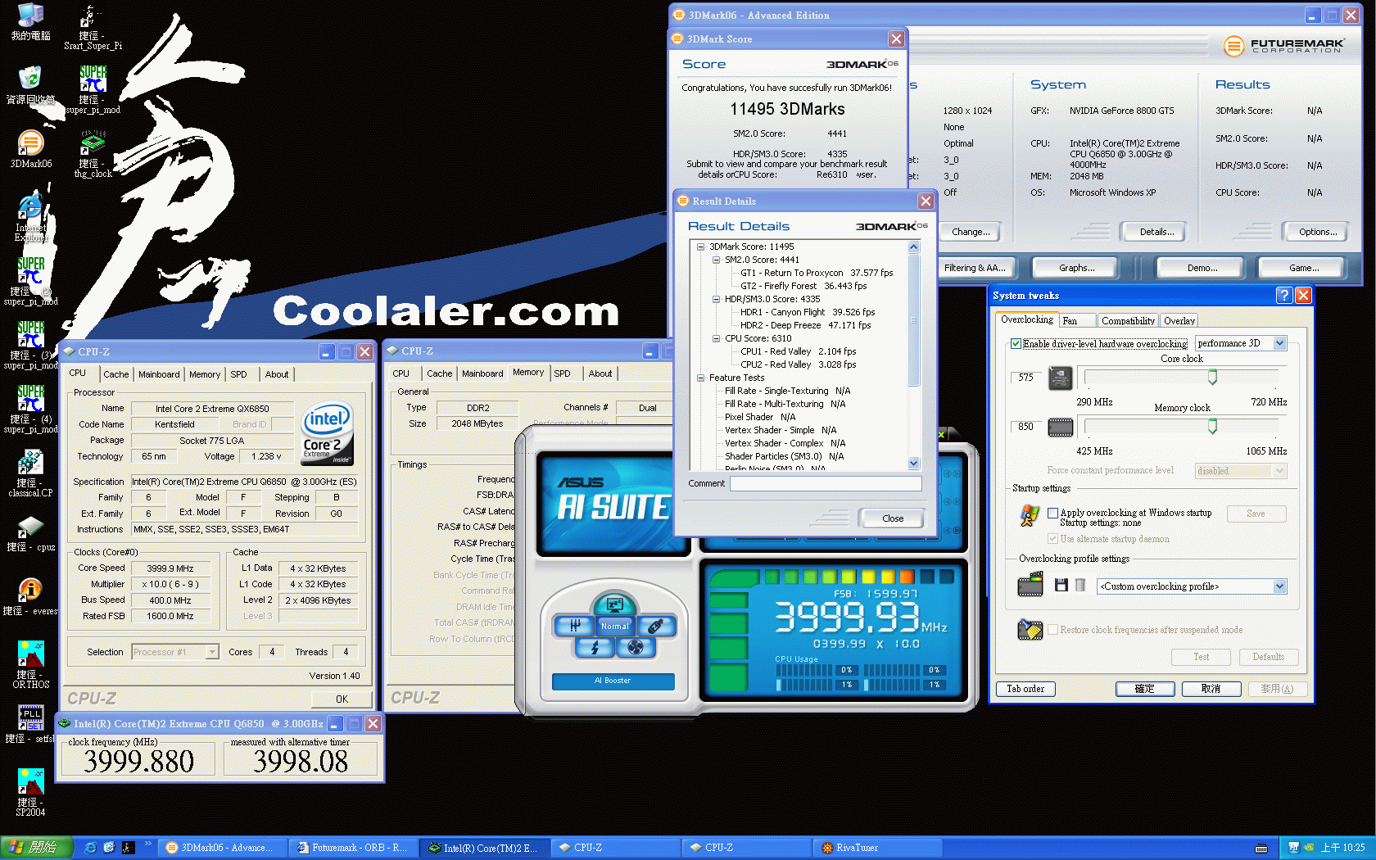Open the 3DMark06 desktop shortcut
Image resolution: width=1376 pixels, height=860 pixels.
tap(30, 149)
